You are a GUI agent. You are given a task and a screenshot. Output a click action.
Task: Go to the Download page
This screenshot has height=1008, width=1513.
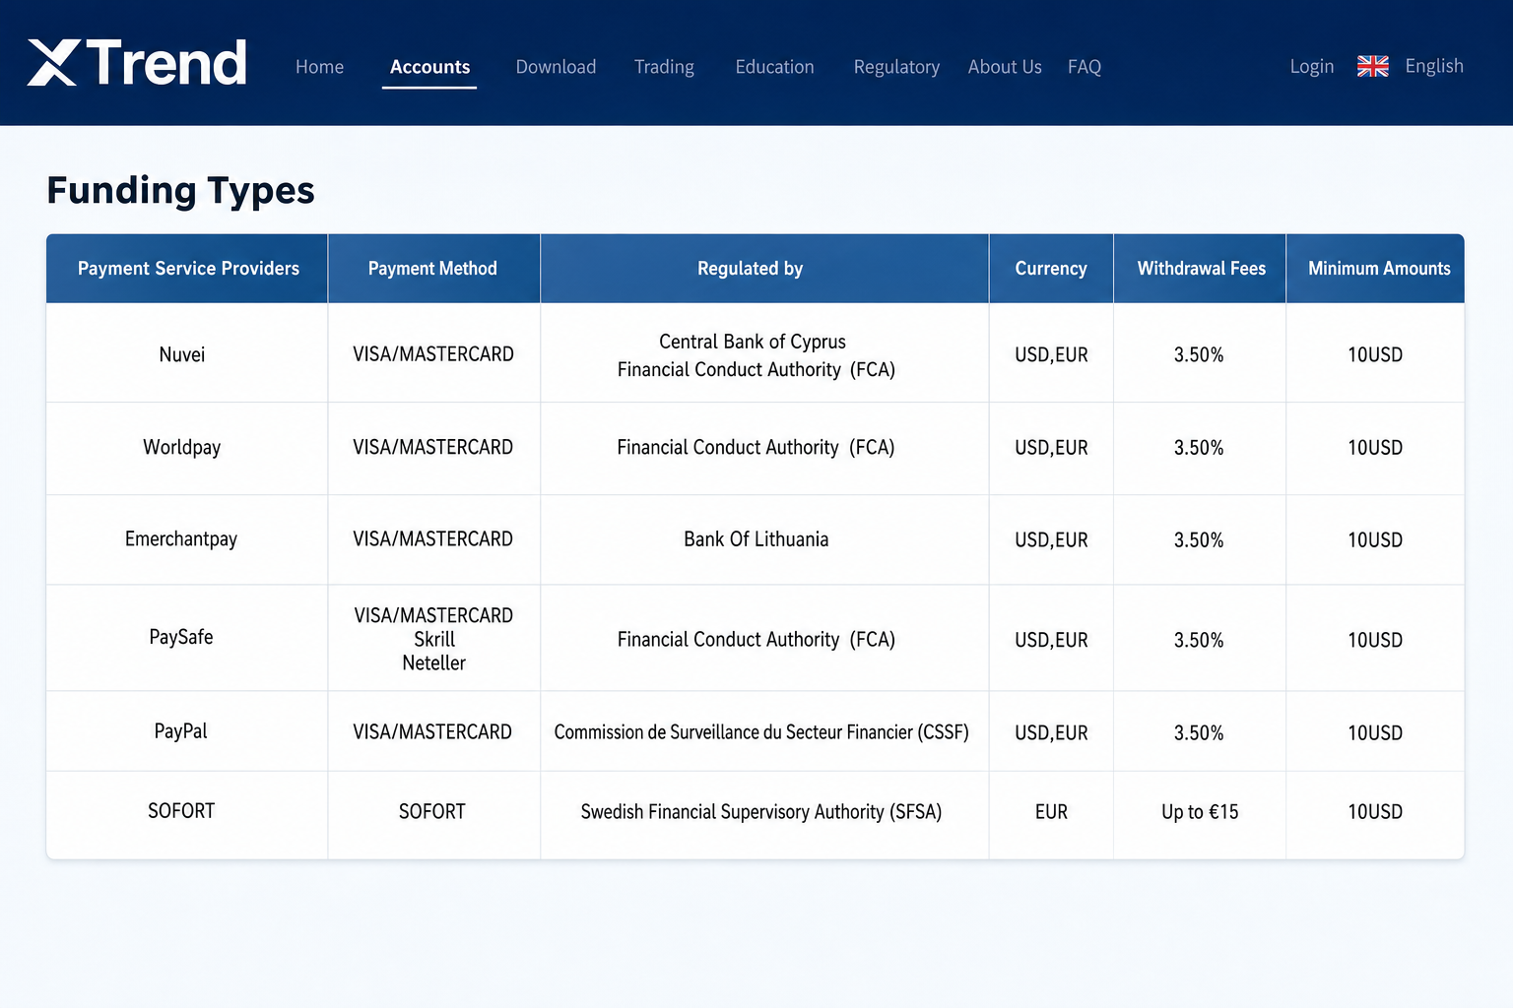tap(556, 67)
